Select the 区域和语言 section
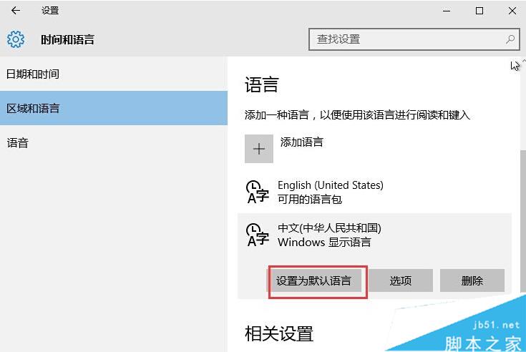Viewport: 526px width, 352px height. 114,108
